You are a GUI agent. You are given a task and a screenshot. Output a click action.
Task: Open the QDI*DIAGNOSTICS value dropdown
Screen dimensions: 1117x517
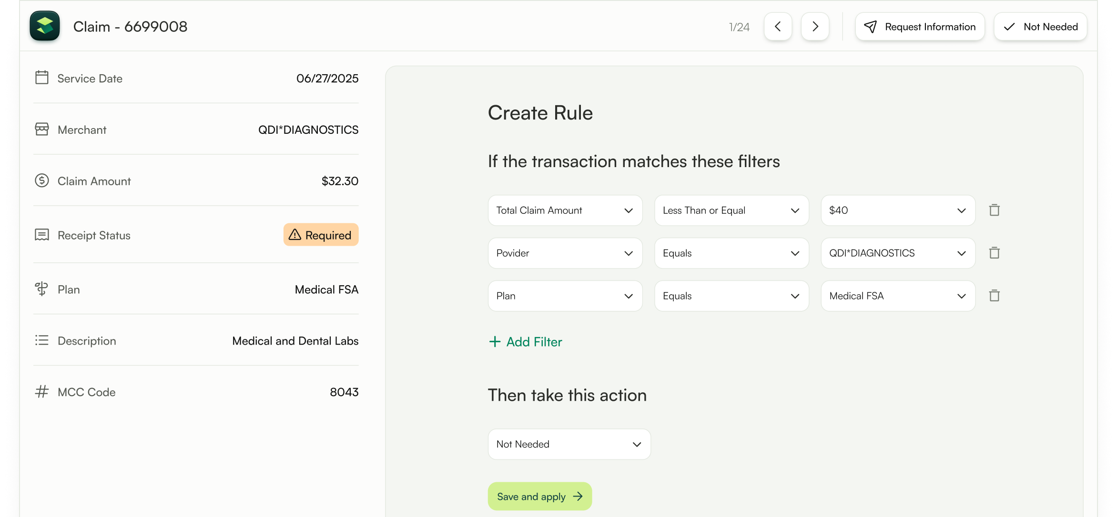897,253
